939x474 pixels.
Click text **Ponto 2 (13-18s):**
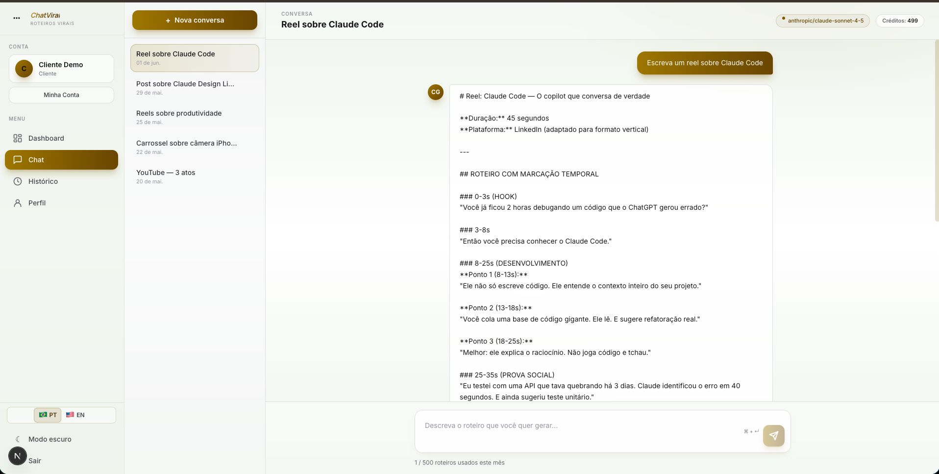point(496,308)
